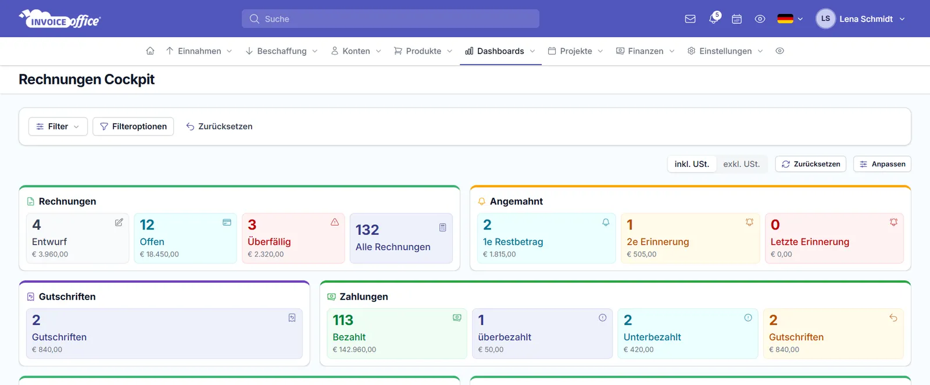Click into the Suche search field
The height and width of the screenshot is (385, 930).
391,19
